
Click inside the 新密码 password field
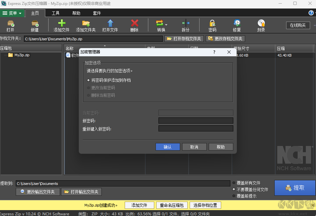[x=196, y=120]
